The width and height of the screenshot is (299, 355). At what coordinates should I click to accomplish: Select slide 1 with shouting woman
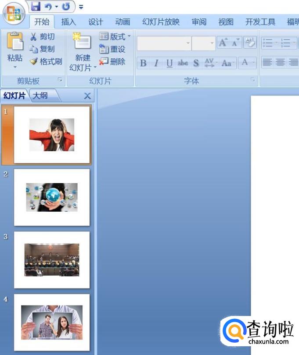52,135
